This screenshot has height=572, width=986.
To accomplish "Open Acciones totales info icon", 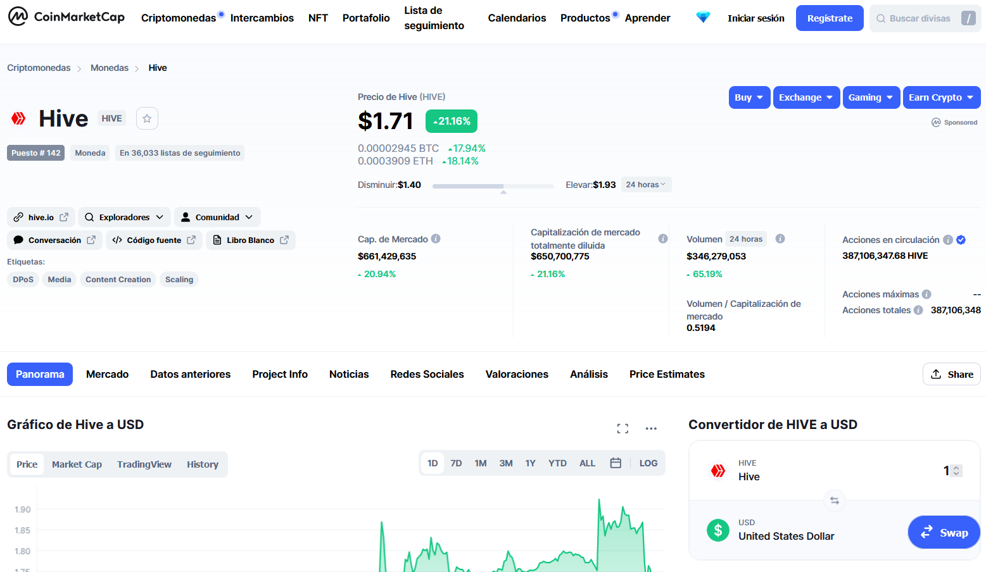I will click(918, 310).
